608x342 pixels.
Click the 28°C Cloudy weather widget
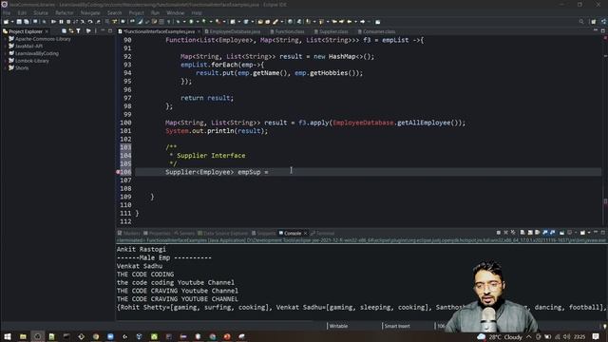pos(501,336)
